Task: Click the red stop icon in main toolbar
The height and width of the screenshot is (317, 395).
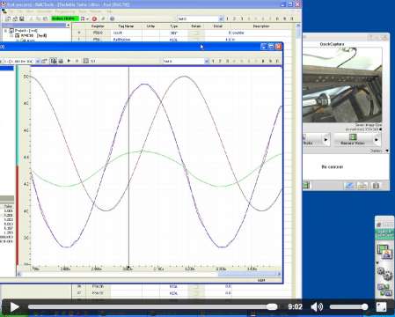Action: pyautogui.click(x=94, y=18)
